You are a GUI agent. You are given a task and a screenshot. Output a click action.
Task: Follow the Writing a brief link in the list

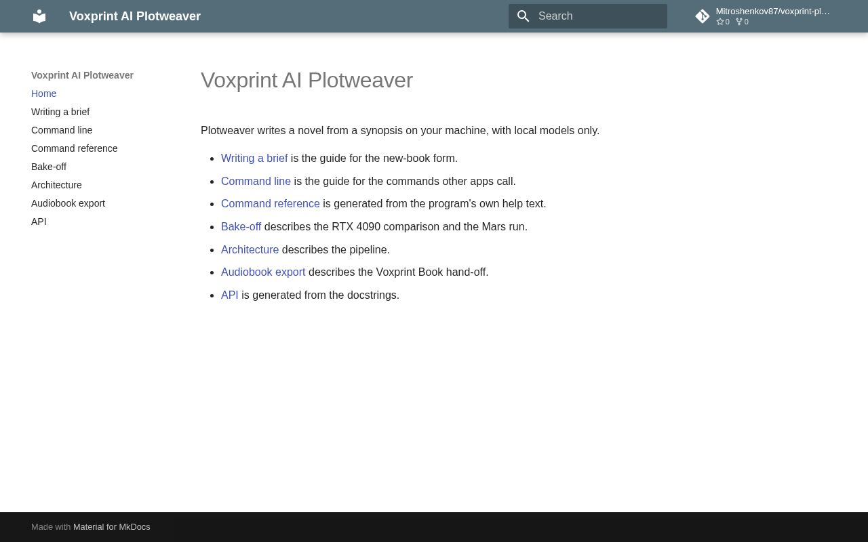[x=254, y=159]
